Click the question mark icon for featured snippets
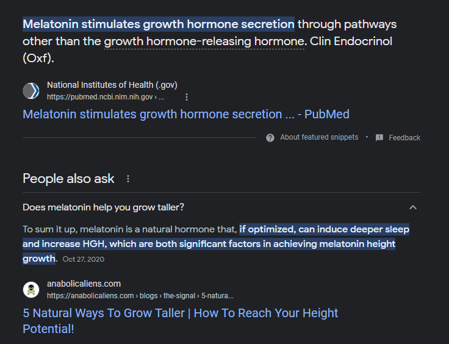This screenshot has width=449, height=344. (x=270, y=138)
